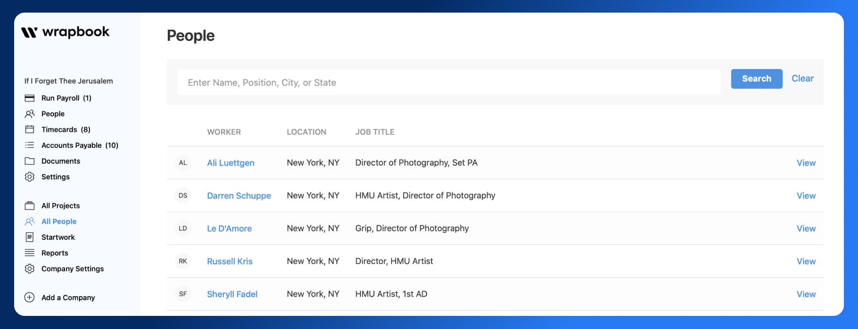Click View for Darren Schuppe

tap(806, 196)
